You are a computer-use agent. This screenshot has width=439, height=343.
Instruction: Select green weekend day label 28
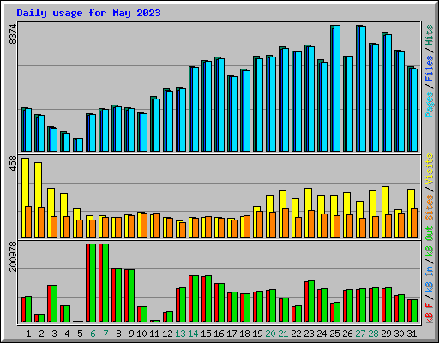coord(373,334)
